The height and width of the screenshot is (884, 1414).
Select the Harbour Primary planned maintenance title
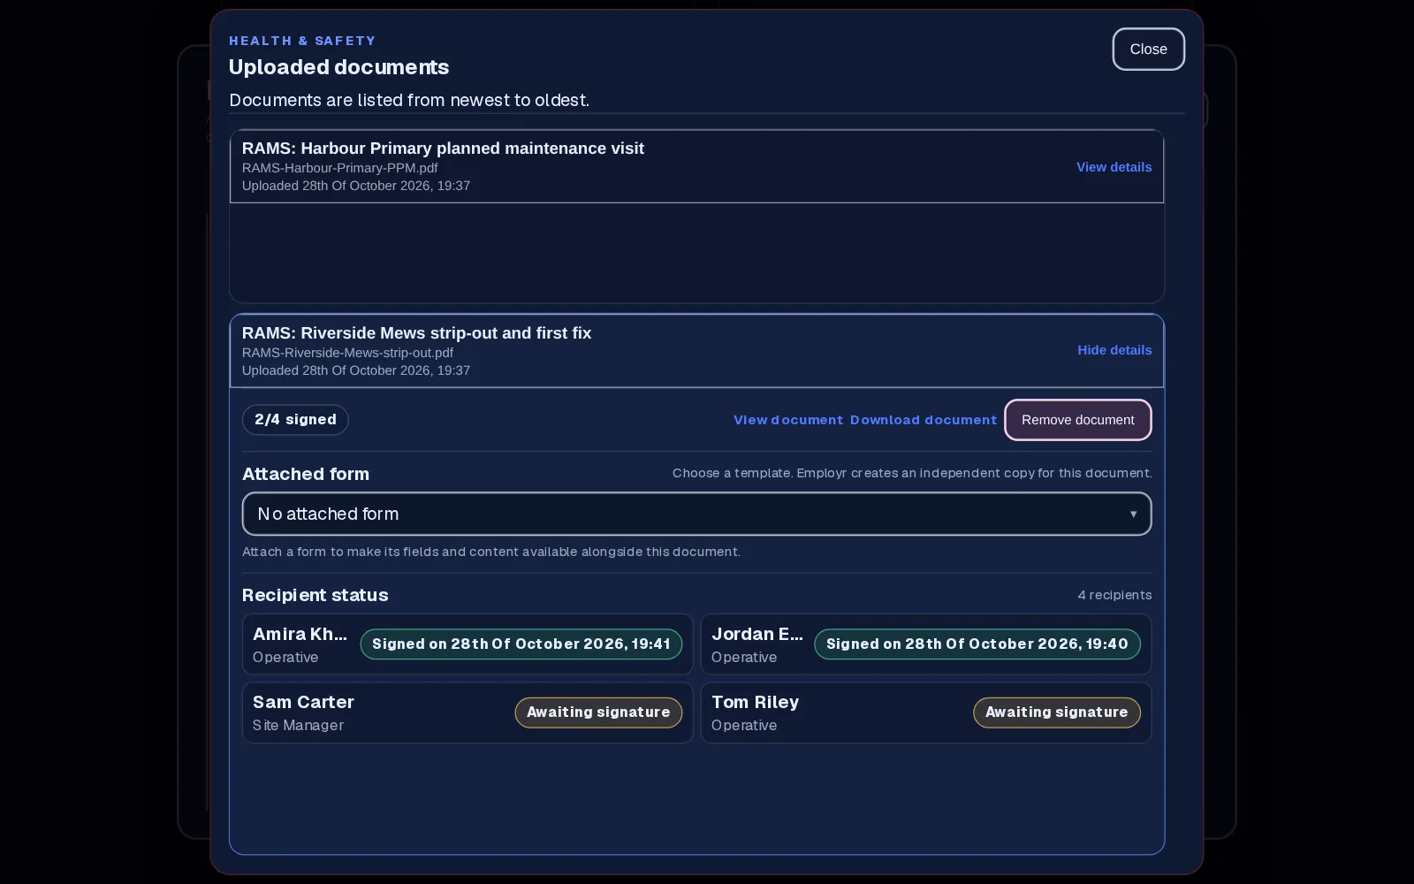point(443,149)
